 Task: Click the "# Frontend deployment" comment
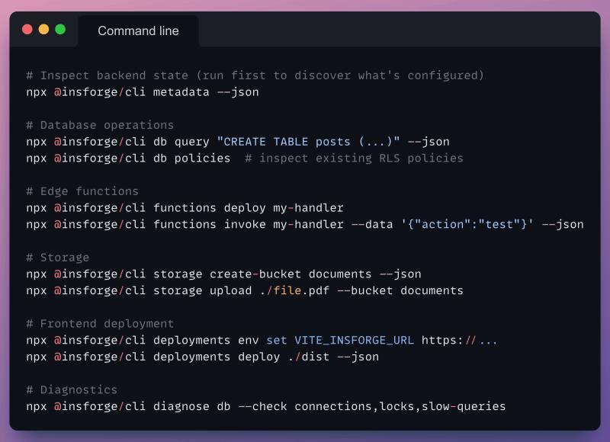(x=100, y=324)
